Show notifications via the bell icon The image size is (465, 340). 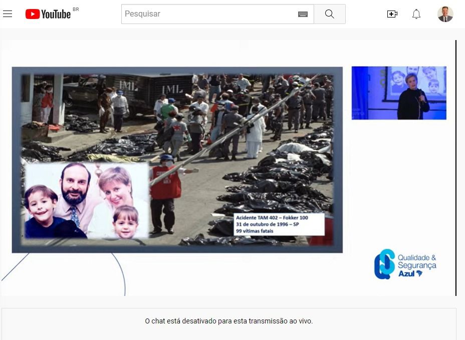click(416, 14)
